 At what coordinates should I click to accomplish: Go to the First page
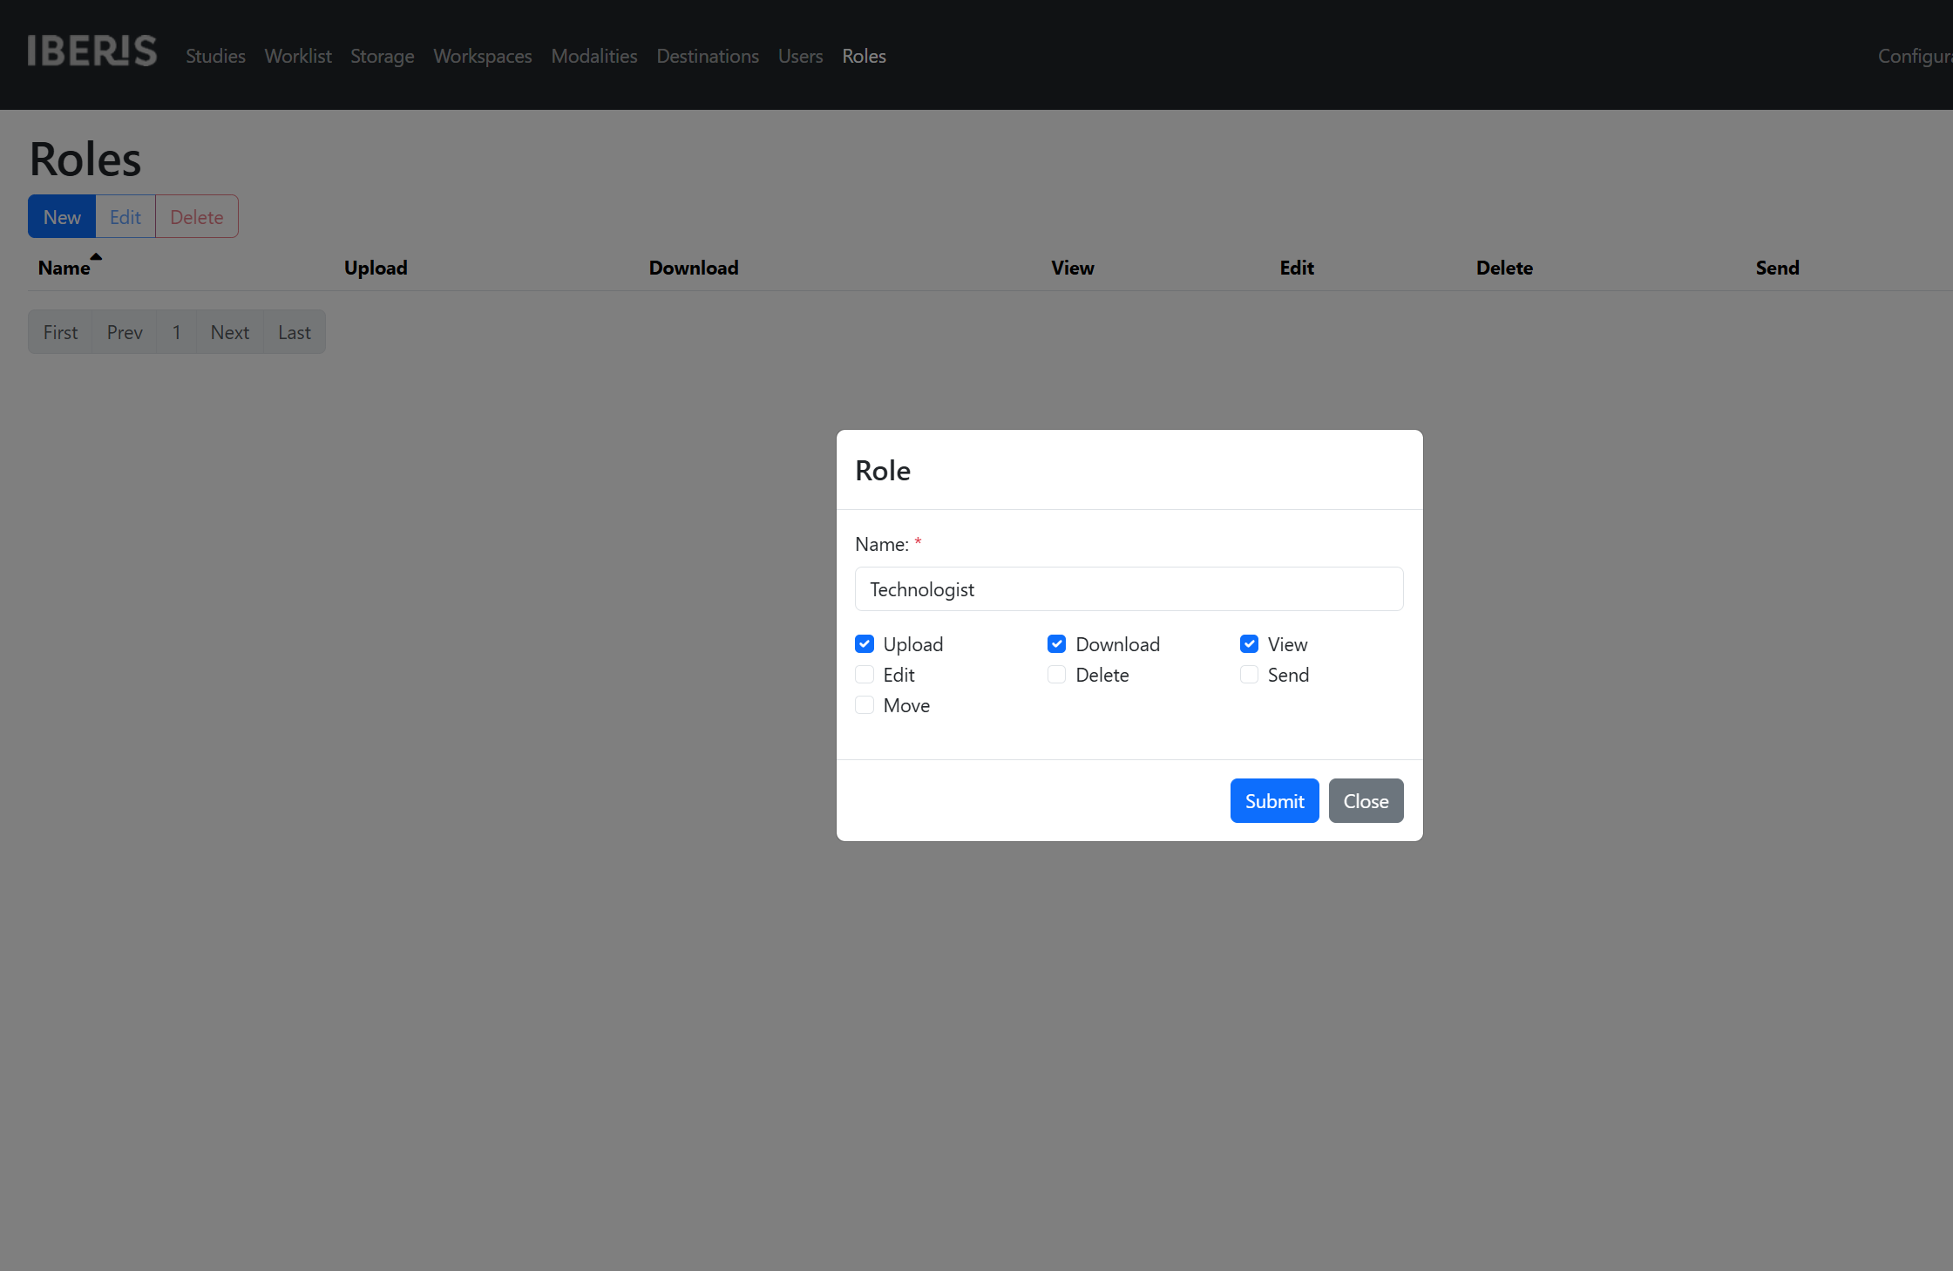(x=61, y=332)
